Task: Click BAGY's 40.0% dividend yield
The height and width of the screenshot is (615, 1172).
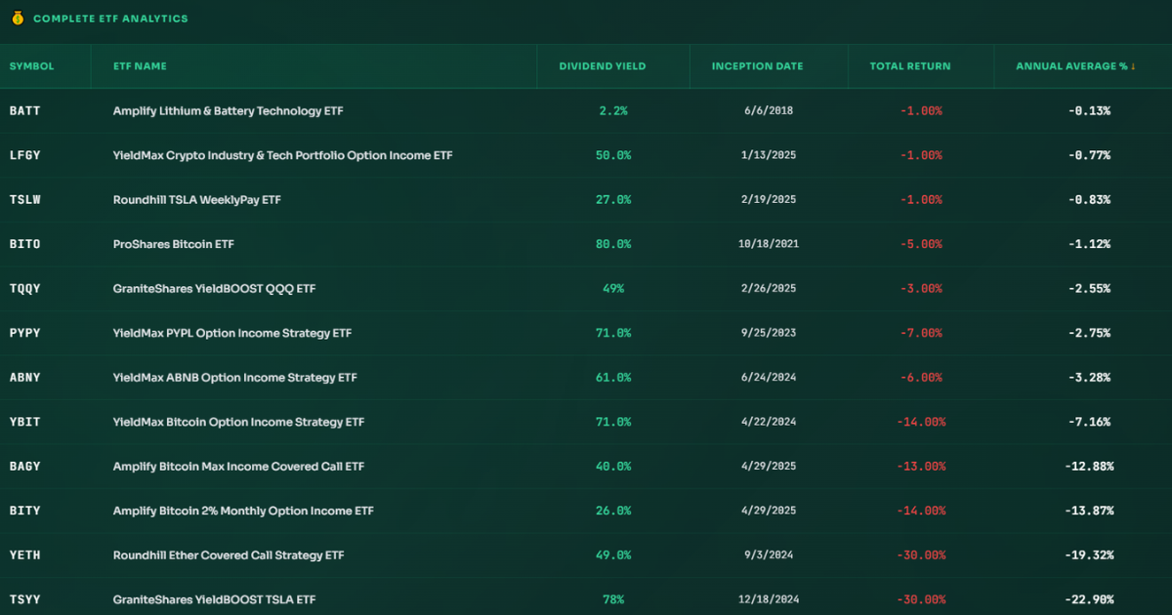Action: 613,467
